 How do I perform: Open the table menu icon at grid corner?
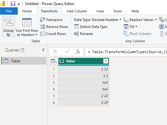tap(54, 61)
